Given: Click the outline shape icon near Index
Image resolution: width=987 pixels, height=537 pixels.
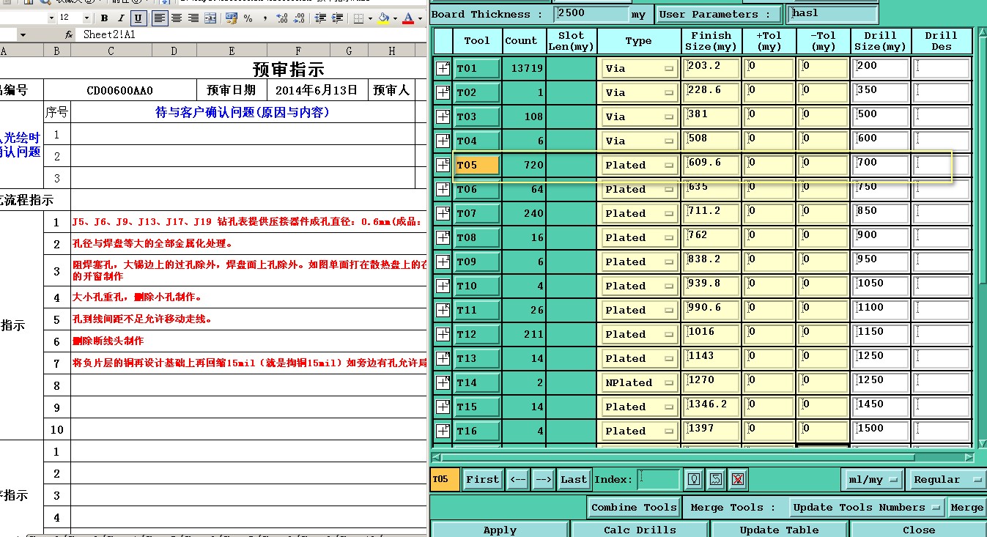Looking at the screenshot, I should pos(716,480).
